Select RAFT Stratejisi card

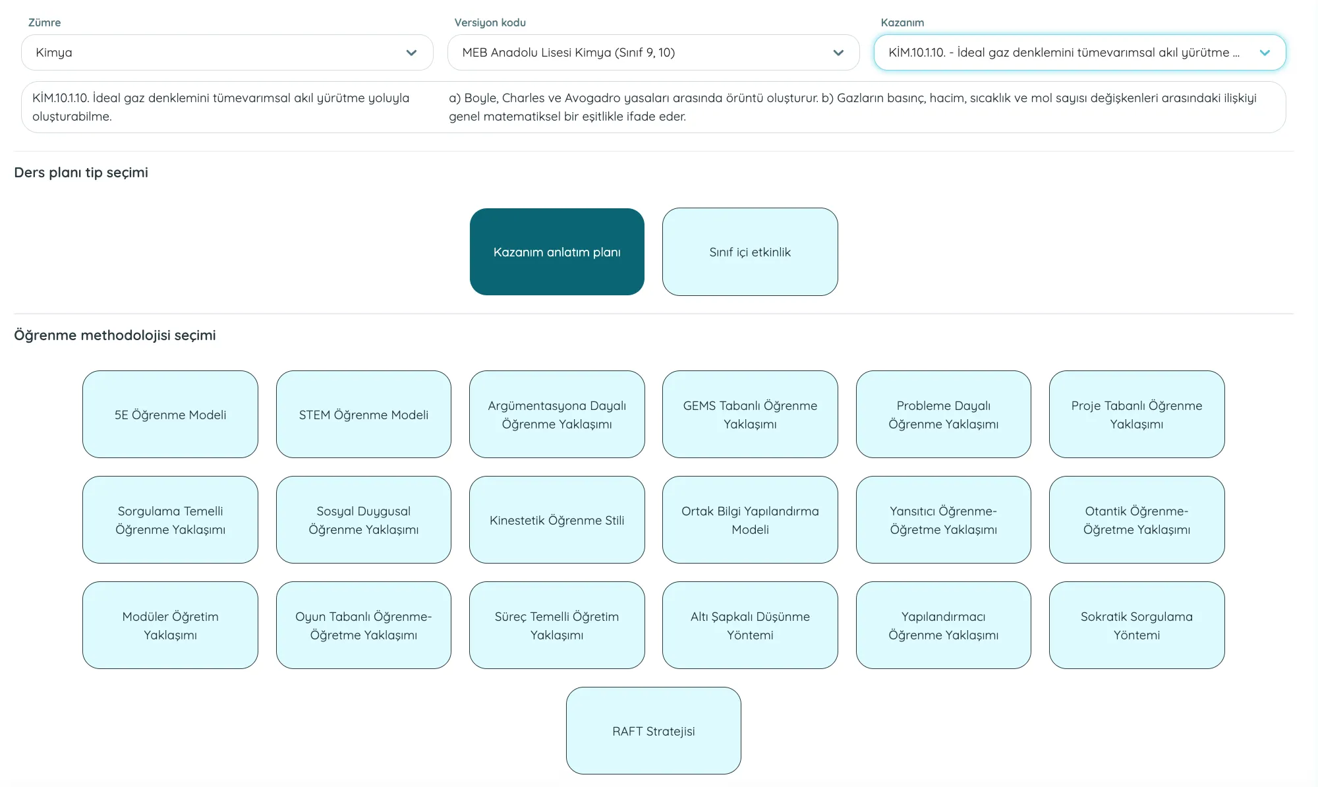(x=654, y=731)
